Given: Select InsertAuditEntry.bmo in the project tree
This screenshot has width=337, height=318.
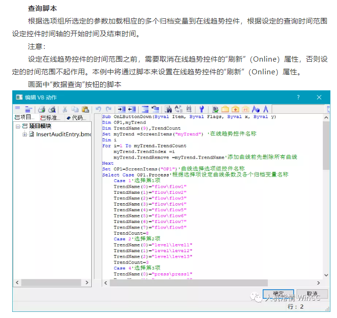Looking at the screenshot, I should [x=60, y=135].
